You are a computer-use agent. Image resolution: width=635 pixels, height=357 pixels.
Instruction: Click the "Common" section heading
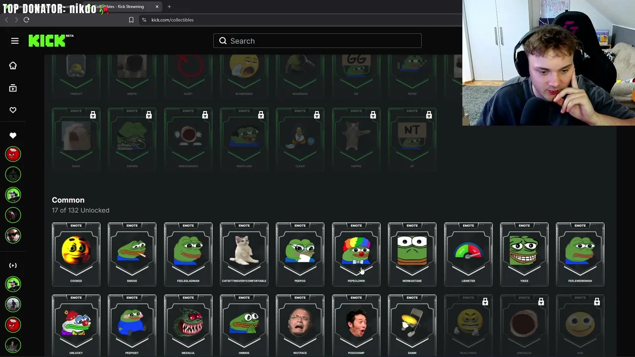(68, 200)
